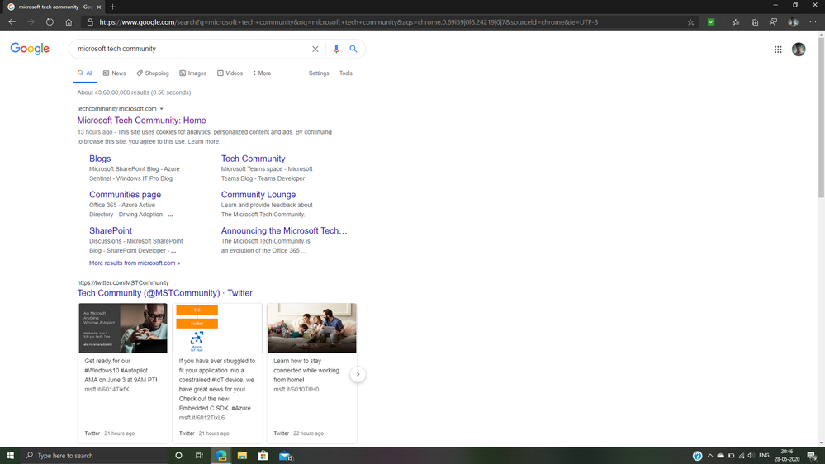Close the microsoft tech community tab
Image resolution: width=825 pixels, height=464 pixels.
point(99,7)
